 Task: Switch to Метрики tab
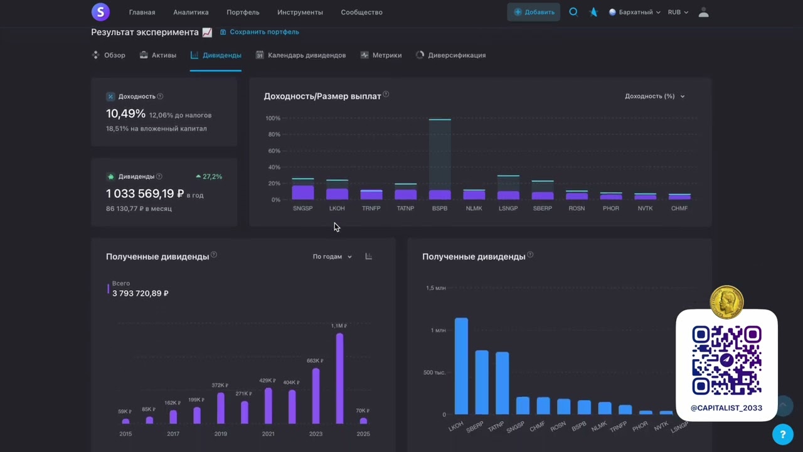click(x=381, y=55)
